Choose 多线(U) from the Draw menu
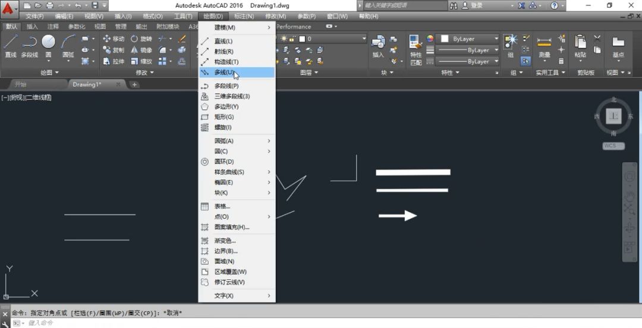Viewport: 642px width, 328px height. click(x=237, y=72)
